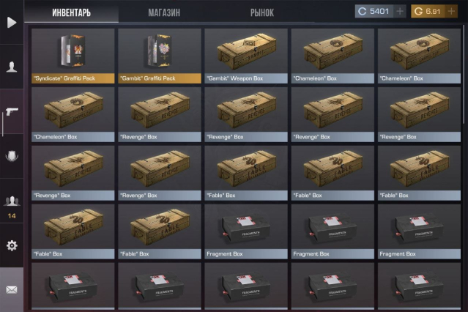Click the gold currency balance 6.91
The width and height of the screenshot is (468, 312).
click(x=428, y=11)
